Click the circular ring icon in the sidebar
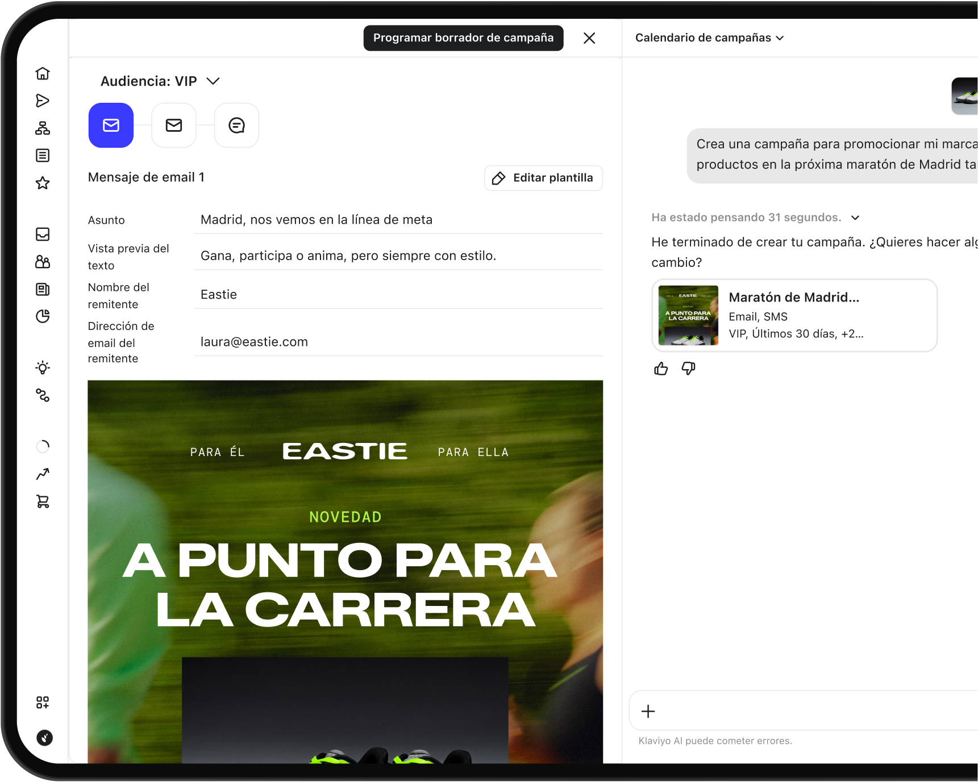Image resolution: width=978 pixels, height=782 pixels. [43, 446]
